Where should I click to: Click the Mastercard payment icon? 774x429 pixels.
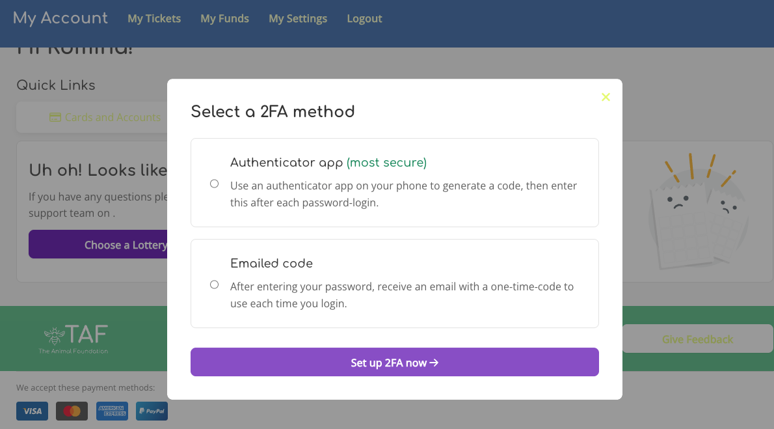tap(72, 411)
